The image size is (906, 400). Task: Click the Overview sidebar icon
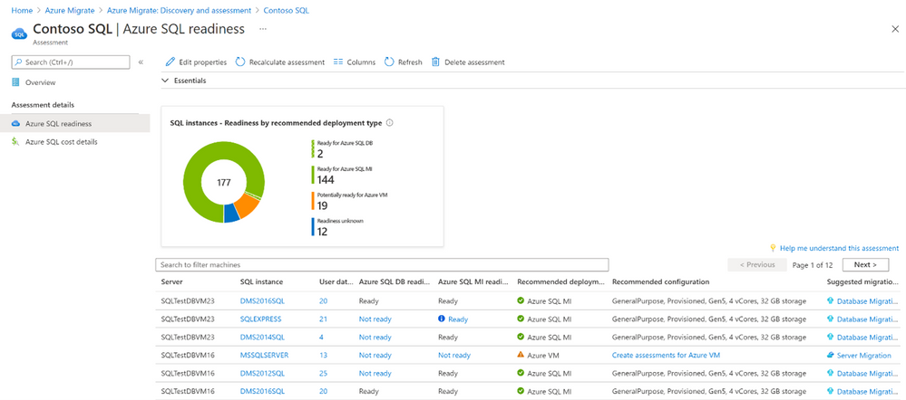coord(15,82)
